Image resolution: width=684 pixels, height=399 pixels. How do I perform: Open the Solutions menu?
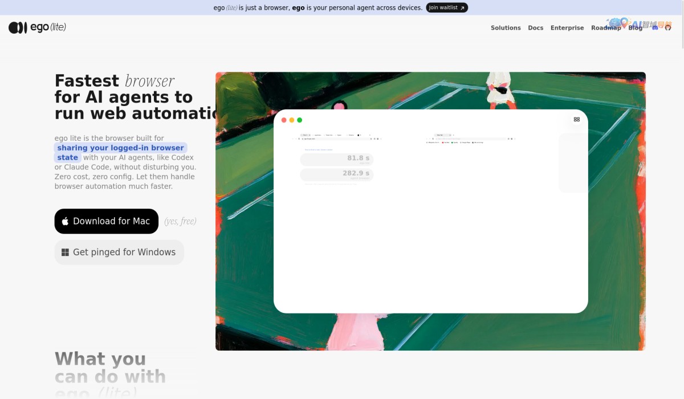[x=506, y=28]
